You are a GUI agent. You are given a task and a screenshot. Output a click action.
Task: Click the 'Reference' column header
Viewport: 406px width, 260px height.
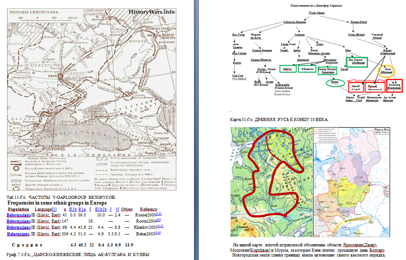pos(149,209)
